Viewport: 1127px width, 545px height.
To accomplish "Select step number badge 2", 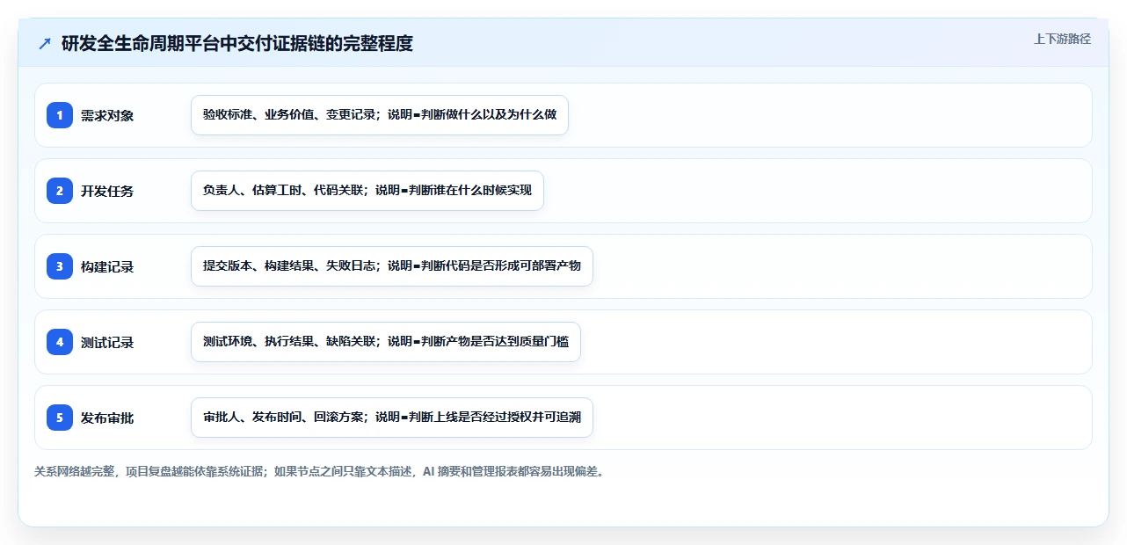I will pos(60,190).
